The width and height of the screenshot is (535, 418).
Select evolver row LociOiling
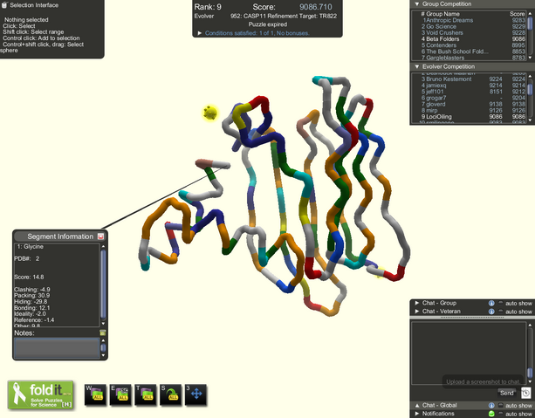tap(470, 116)
